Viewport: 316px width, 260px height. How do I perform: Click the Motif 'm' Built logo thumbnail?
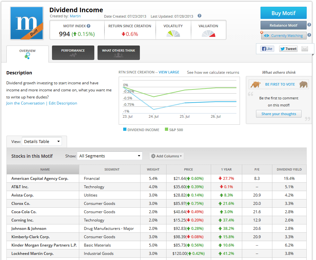pyautogui.click(x=27, y=23)
